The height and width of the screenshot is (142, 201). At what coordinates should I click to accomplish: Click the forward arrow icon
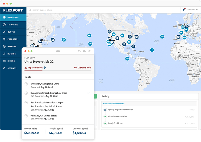[89, 51]
